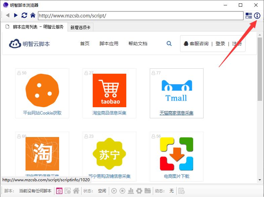Click the search magnifier icon
Viewport: 264px width, 197px height.
tap(169, 44)
